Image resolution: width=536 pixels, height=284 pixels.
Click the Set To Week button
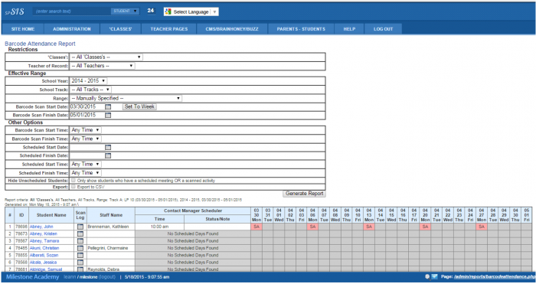139,106
